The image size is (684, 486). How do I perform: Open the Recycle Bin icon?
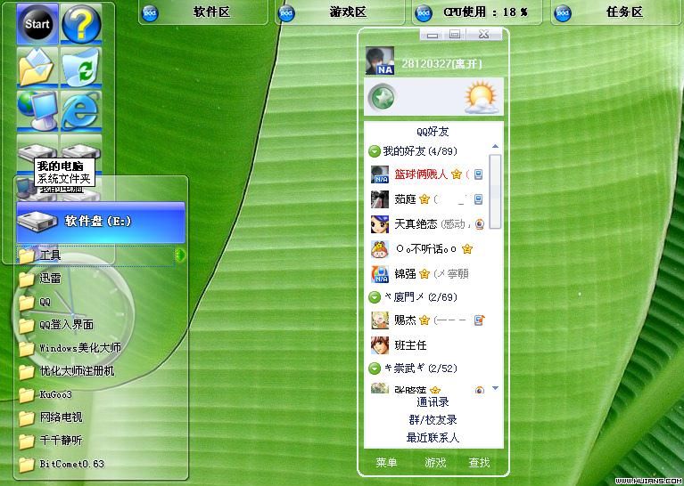click(x=81, y=67)
